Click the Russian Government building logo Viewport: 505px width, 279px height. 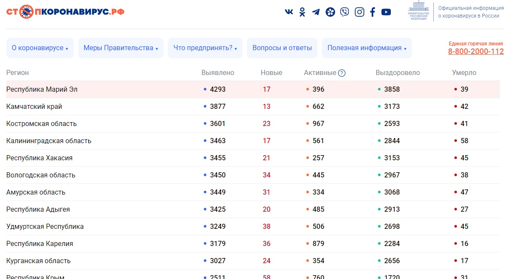(x=417, y=11)
